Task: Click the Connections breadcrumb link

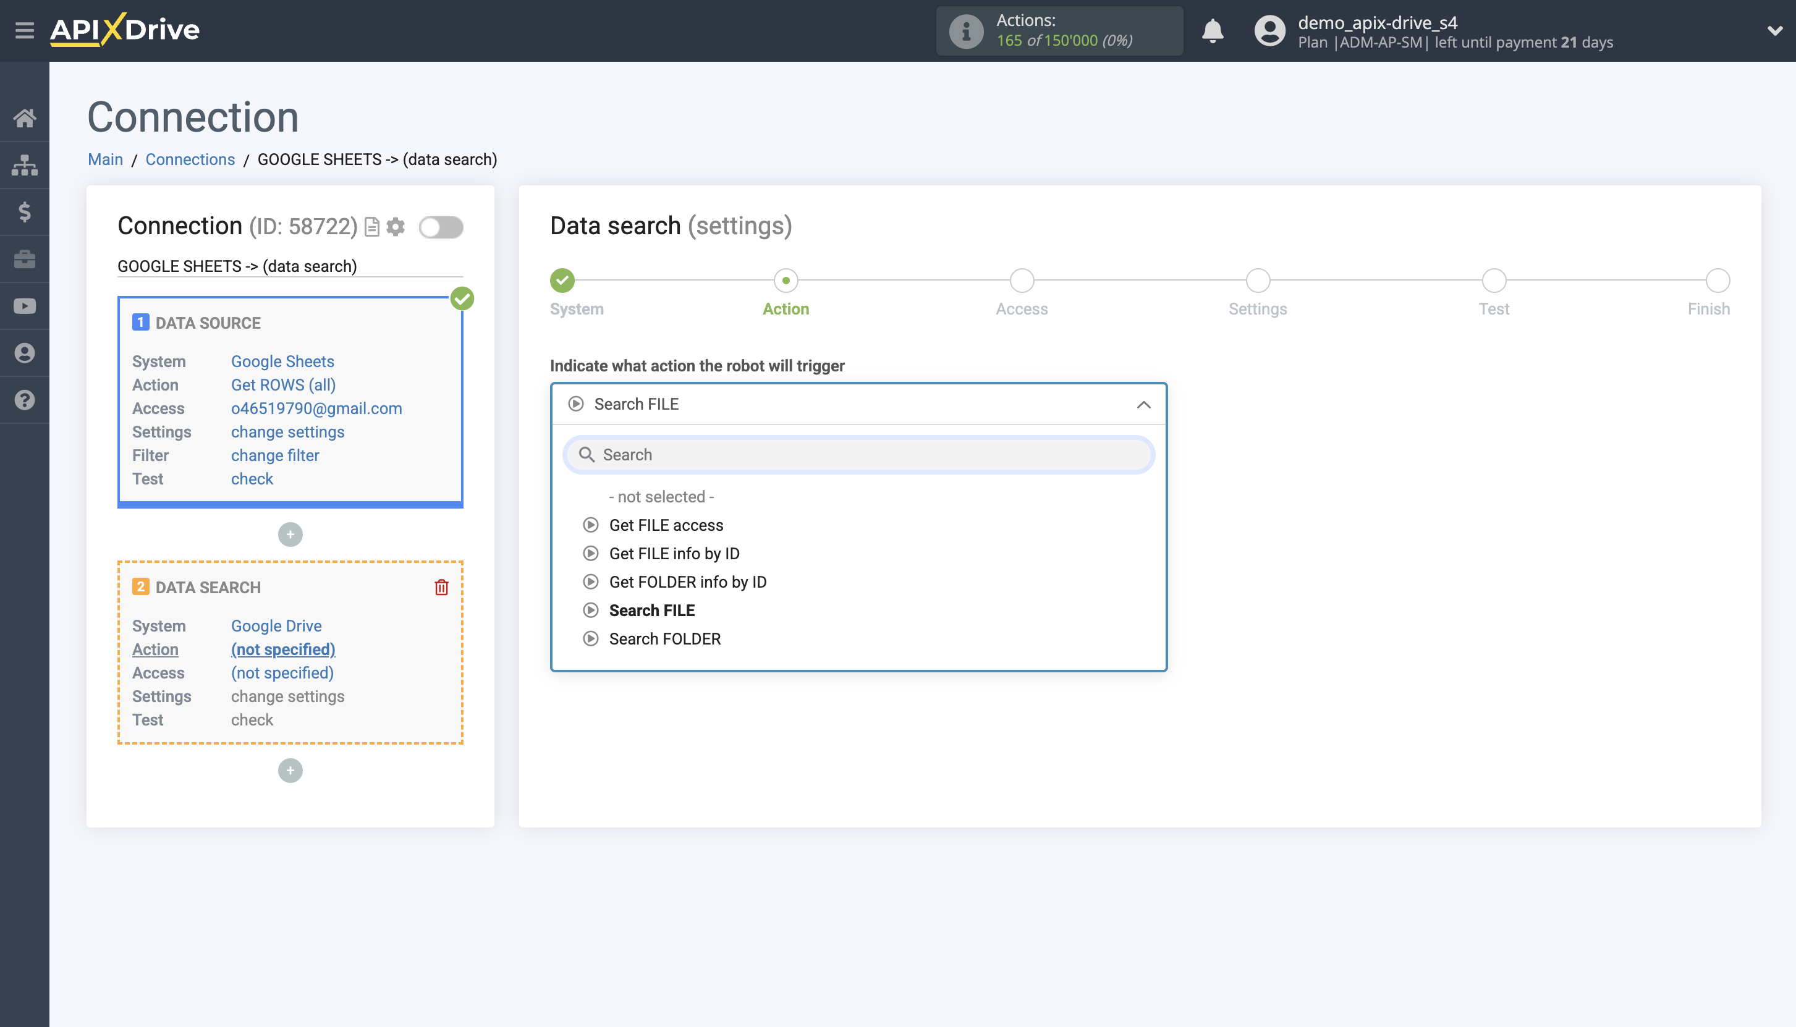Action: pos(190,159)
